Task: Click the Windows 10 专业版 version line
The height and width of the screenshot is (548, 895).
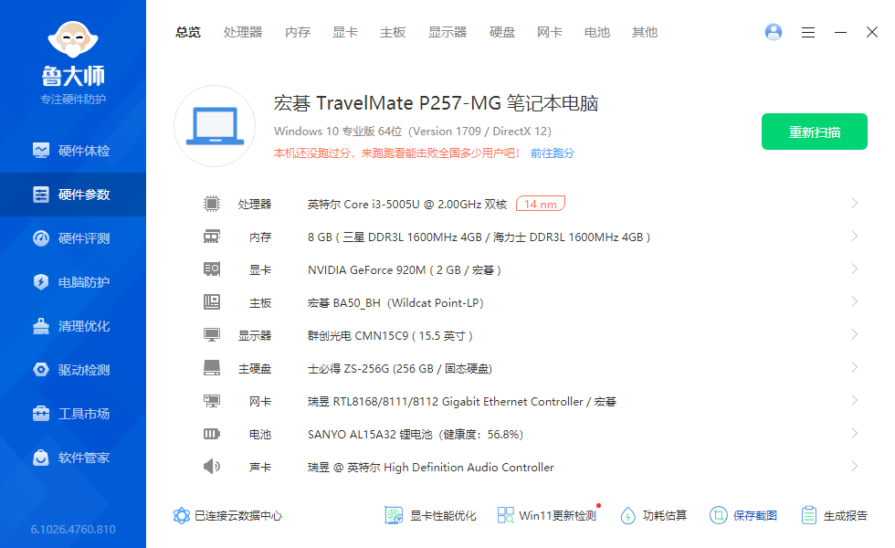Action: [x=413, y=132]
